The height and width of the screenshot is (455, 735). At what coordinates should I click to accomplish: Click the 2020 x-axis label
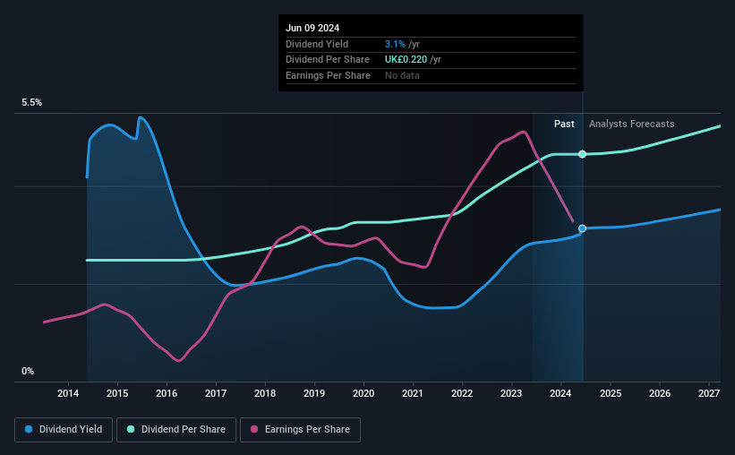[x=363, y=393]
